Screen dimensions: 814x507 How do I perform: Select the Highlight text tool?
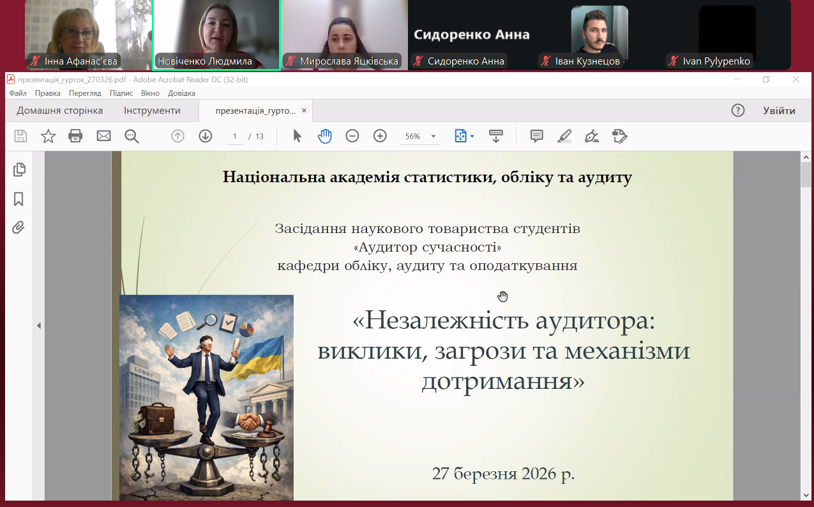[564, 136]
